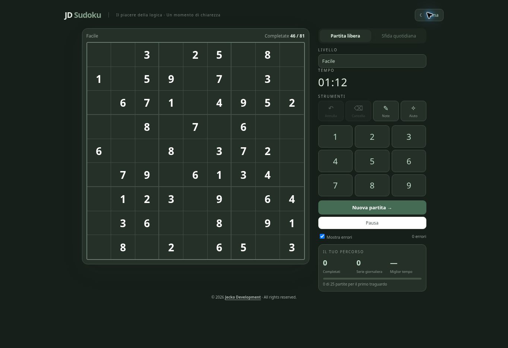Click the JD Sudoku logo
Viewport: 508px width, 348px height.
coord(83,15)
